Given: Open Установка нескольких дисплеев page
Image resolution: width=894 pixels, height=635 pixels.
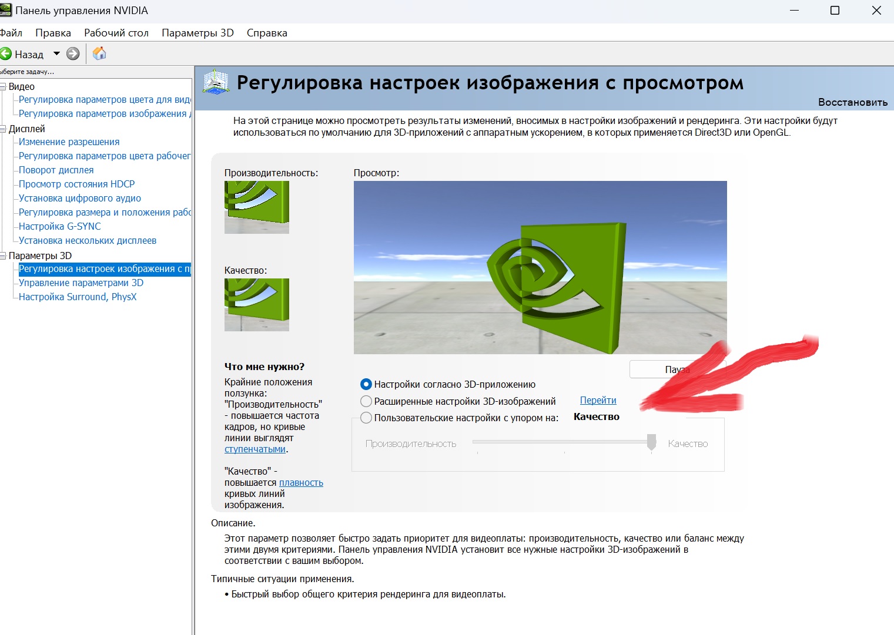Looking at the screenshot, I should [x=87, y=240].
